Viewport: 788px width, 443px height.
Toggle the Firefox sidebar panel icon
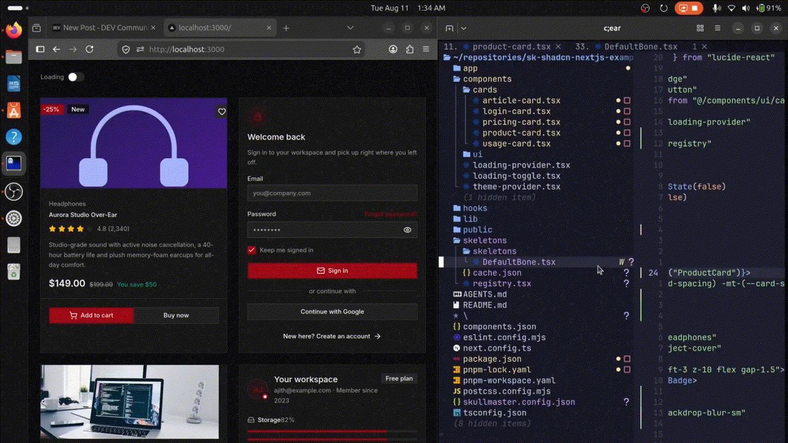coord(40,49)
